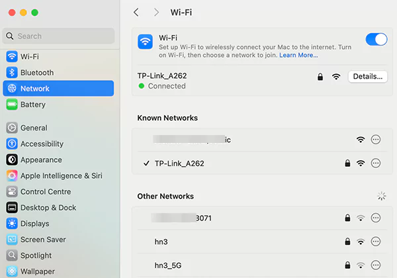Join the hn3_5G network
This screenshot has height=278, width=397.
(x=262, y=265)
